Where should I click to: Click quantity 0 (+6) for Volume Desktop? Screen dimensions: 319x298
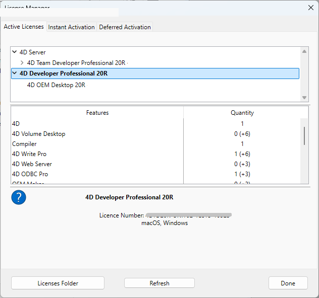click(x=242, y=134)
